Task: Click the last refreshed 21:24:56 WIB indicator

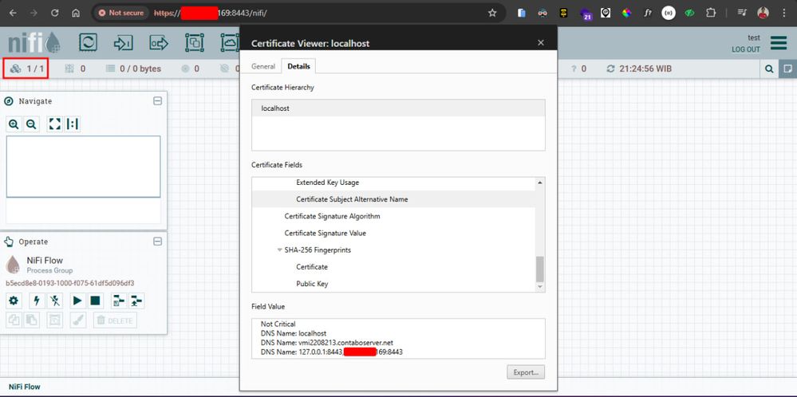Action: [x=639, y=69]
